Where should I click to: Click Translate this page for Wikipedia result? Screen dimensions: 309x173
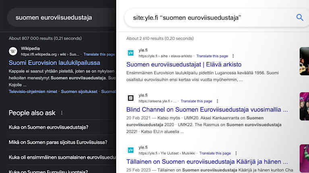click(x=99, y=55)
